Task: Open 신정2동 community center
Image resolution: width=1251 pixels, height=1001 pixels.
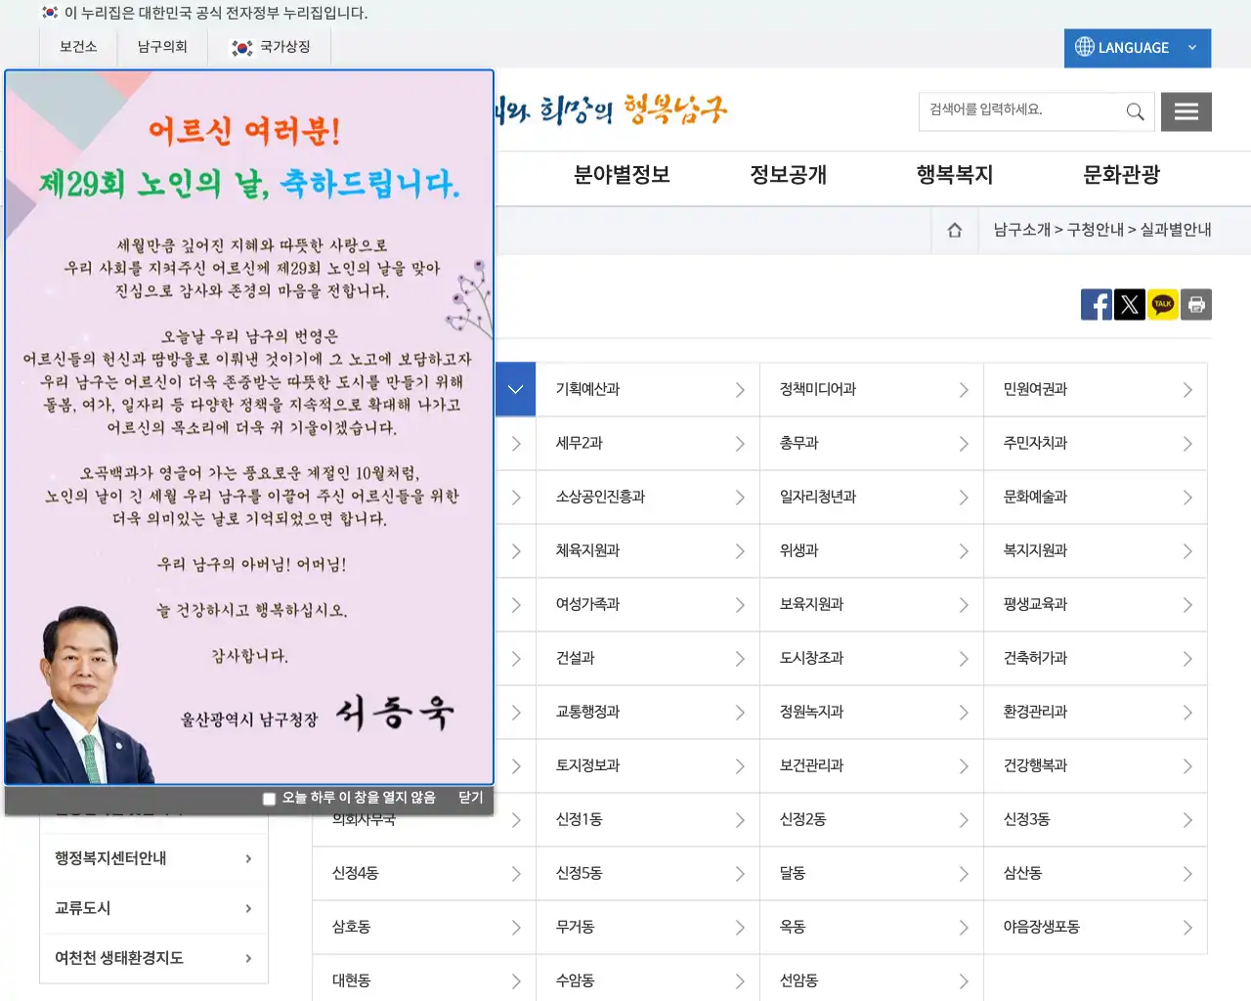Action: [x=872, y=819]
